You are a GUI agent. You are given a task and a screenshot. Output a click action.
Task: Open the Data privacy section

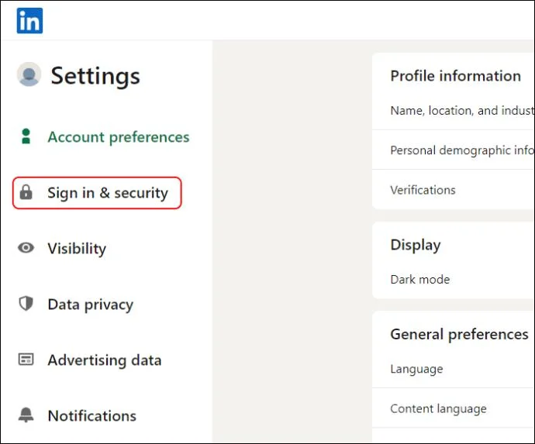(91, 305)
